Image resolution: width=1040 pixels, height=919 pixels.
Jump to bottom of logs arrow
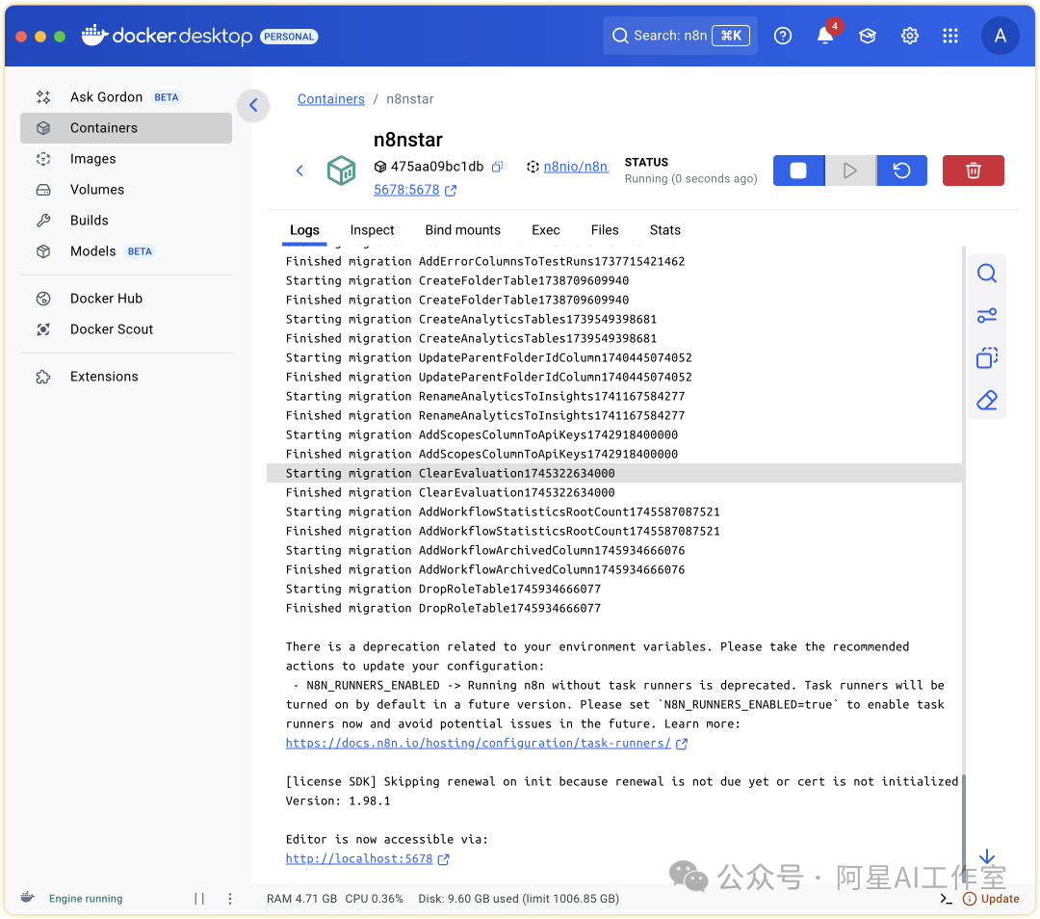[987, 856]
